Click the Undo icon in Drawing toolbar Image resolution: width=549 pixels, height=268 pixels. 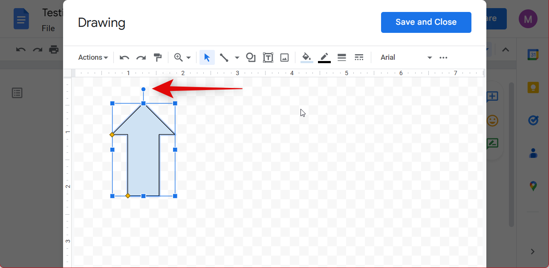(x=124, y=58)
